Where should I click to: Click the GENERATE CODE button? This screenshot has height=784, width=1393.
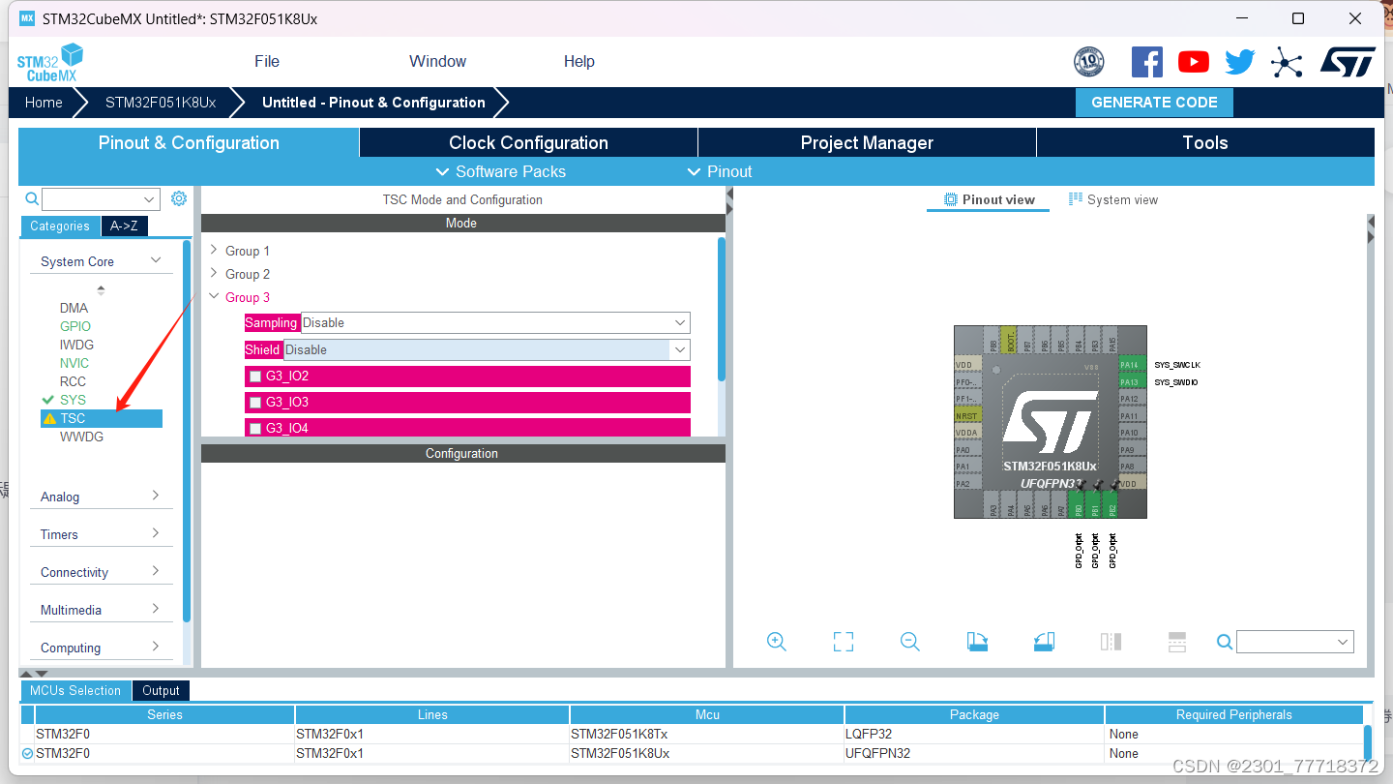[x=1154, y=102]
